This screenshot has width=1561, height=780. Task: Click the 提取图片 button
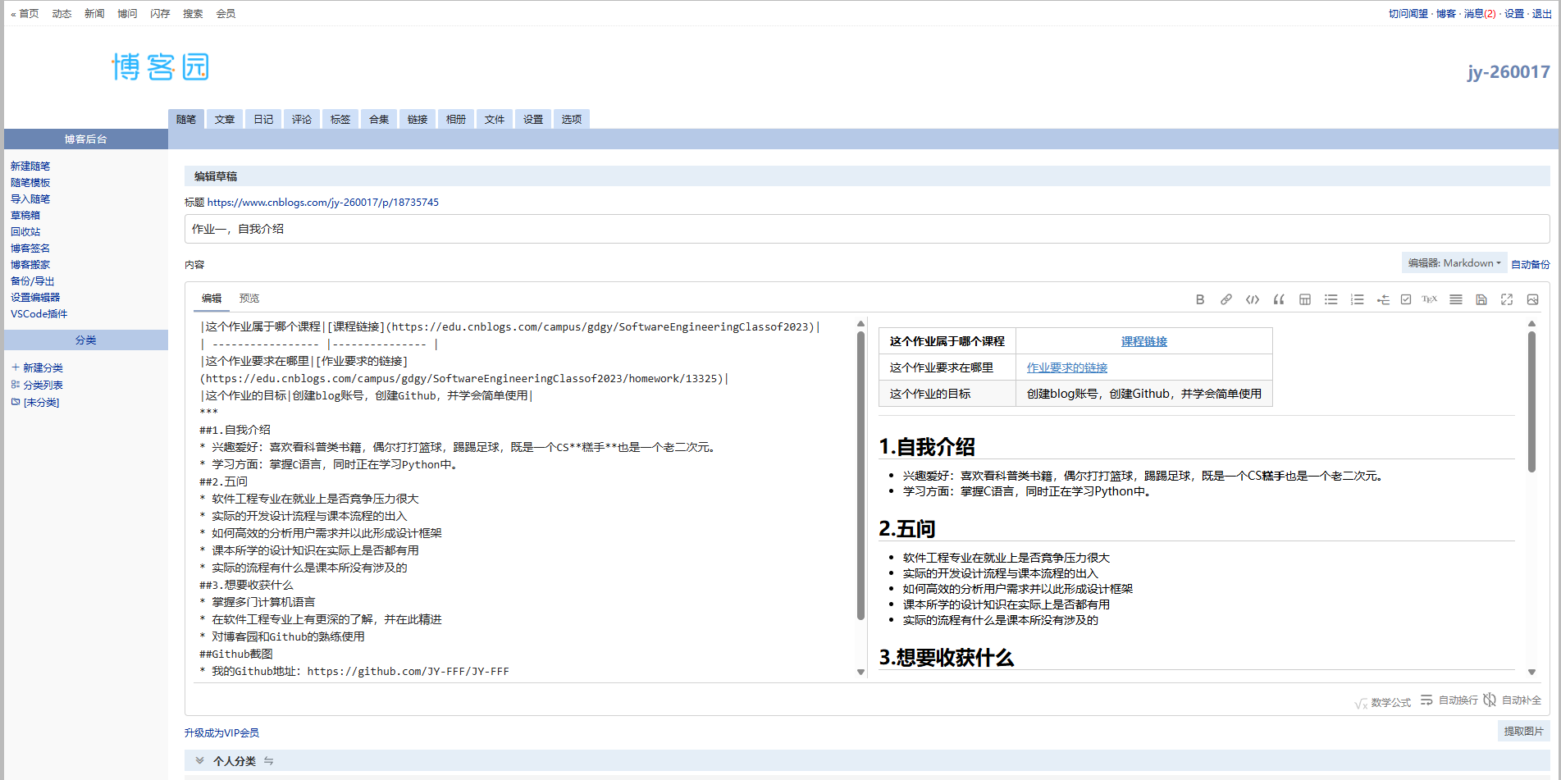[x=1523, y=731]
